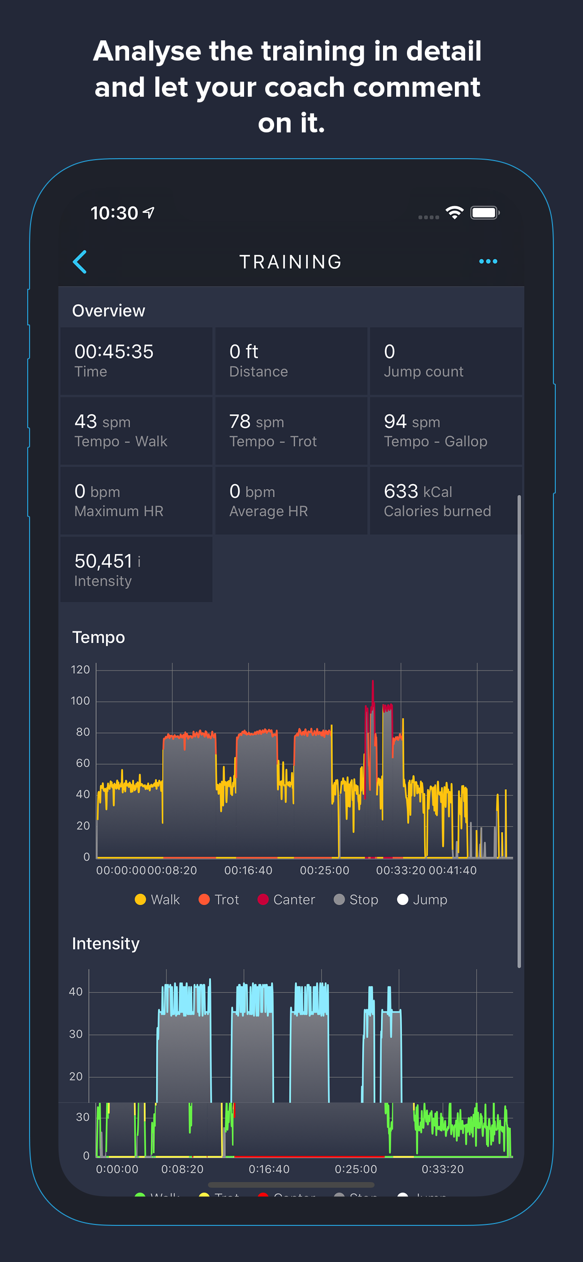This screenshot has height=1262, width=583.
Task: Select the Jump count tile
Action: [446, 361]
